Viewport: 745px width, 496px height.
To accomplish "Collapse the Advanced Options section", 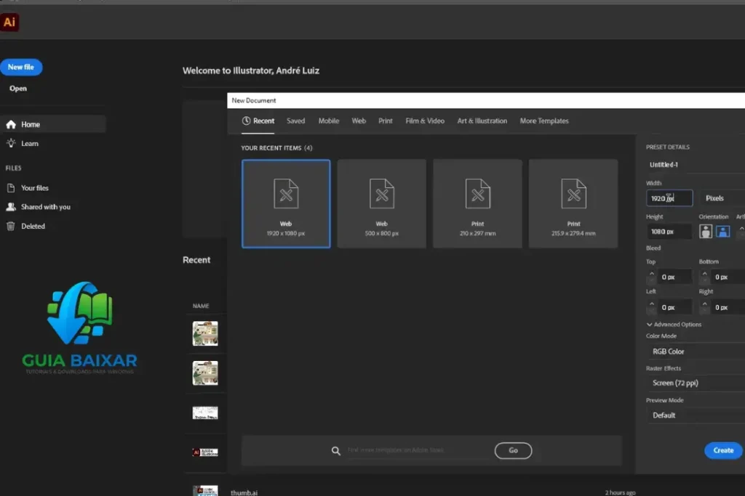I will 674,325.
